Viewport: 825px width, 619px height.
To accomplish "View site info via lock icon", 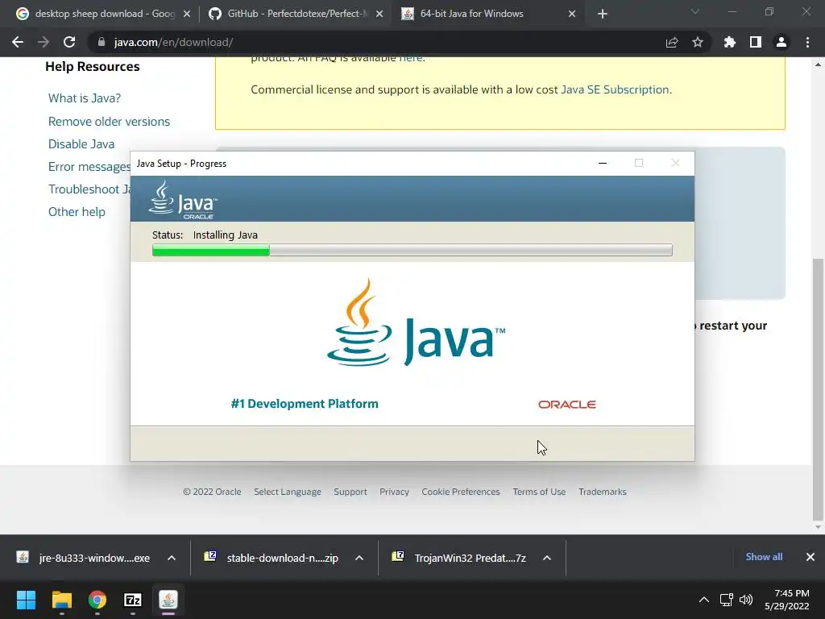I will pyautogui.click(x=102, y=42).
